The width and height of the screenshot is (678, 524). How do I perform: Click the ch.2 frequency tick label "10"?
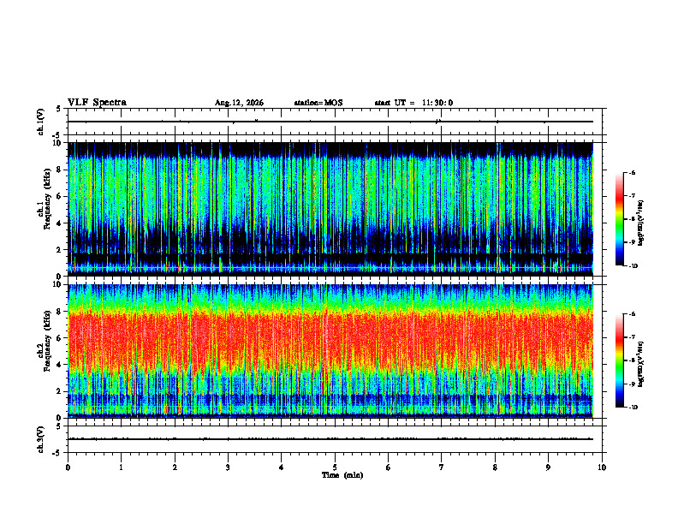[57, 285]
